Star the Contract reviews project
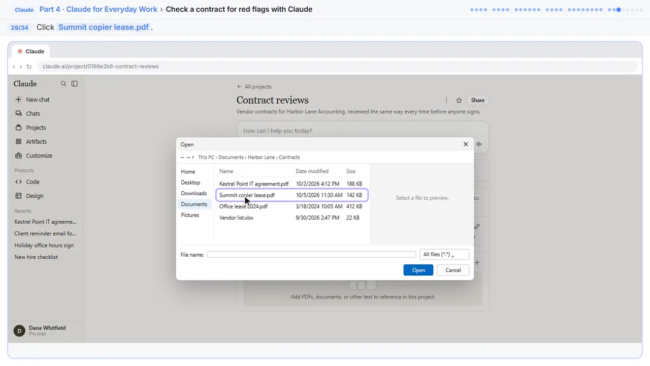 (459, 100)
